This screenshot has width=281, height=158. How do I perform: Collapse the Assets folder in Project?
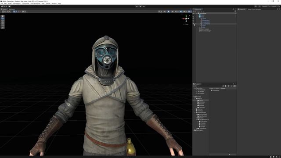pos(194,97)
